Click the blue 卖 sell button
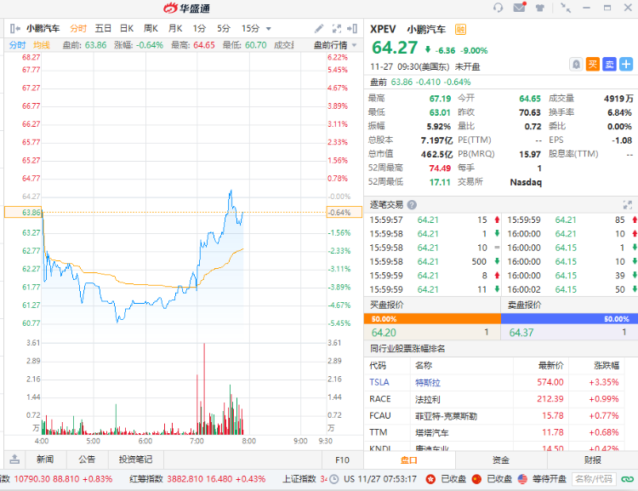The height and width of the screenshot is (491, 638). click(x=609, y=65)
